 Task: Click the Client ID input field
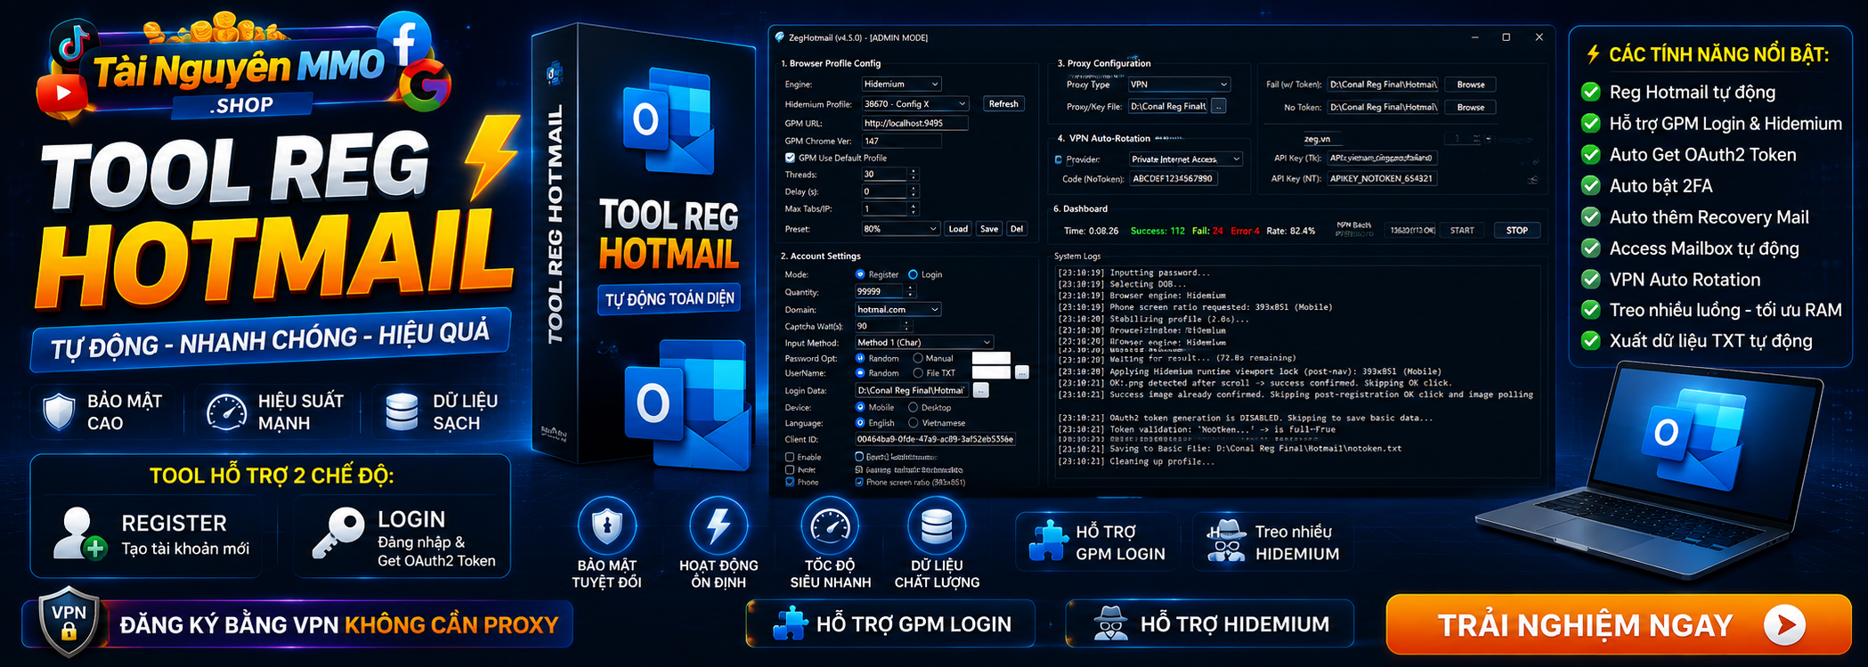[x=935, y=439]
